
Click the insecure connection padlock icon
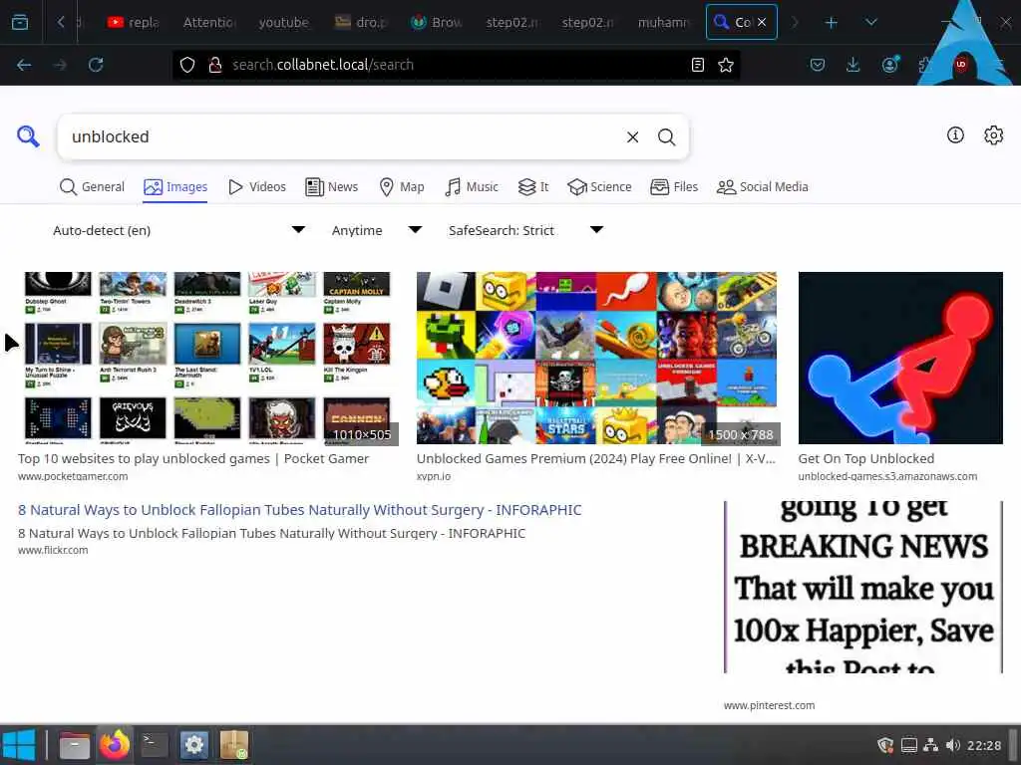pyautogui.click(x=215, y=65)
